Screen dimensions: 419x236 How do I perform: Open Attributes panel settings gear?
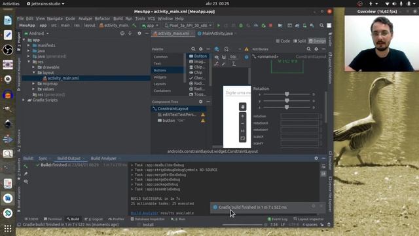tap(316, 49)
